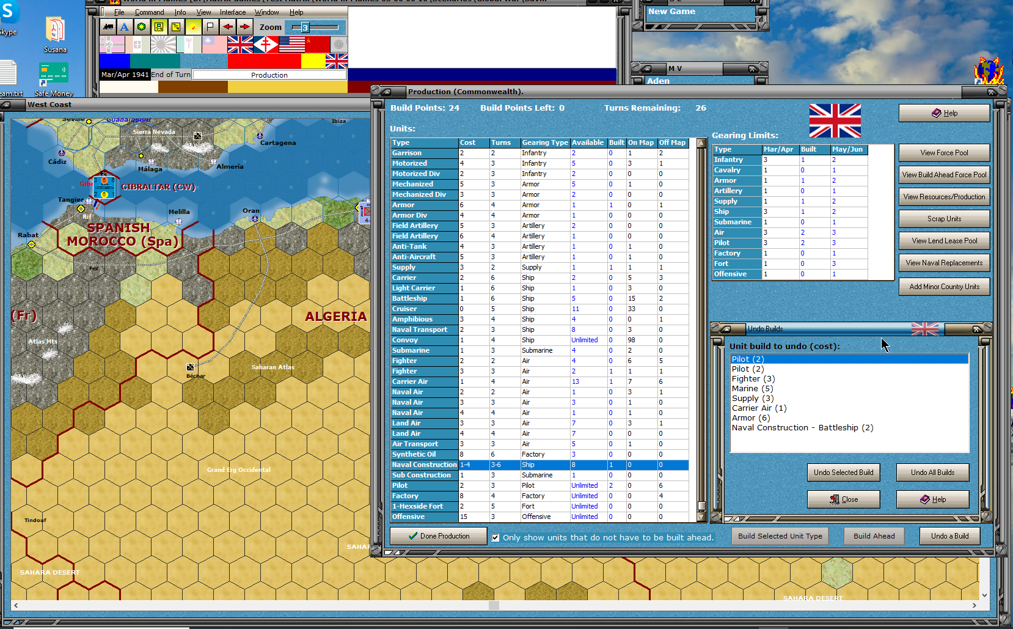Click the yellow 7-4 toolbar icon
The height and width of the screenshot is (629, 1013).
pos(176,27)
